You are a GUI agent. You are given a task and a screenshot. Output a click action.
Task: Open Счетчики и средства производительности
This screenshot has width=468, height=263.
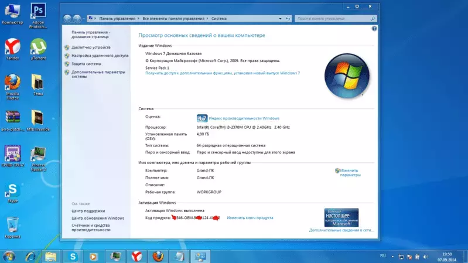coord(91,227)
